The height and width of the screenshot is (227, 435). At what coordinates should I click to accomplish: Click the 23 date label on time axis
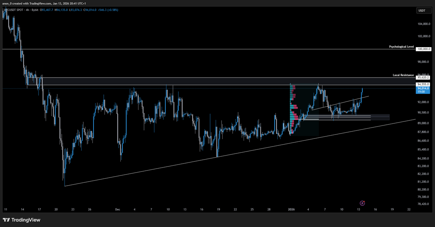pyautogui.click(x=73, y=210)
